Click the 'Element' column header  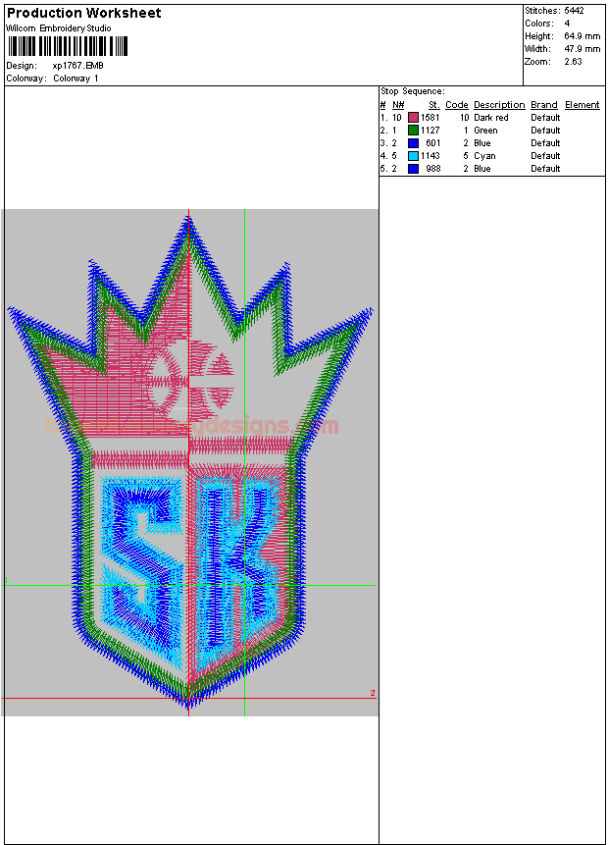(583, 105)
